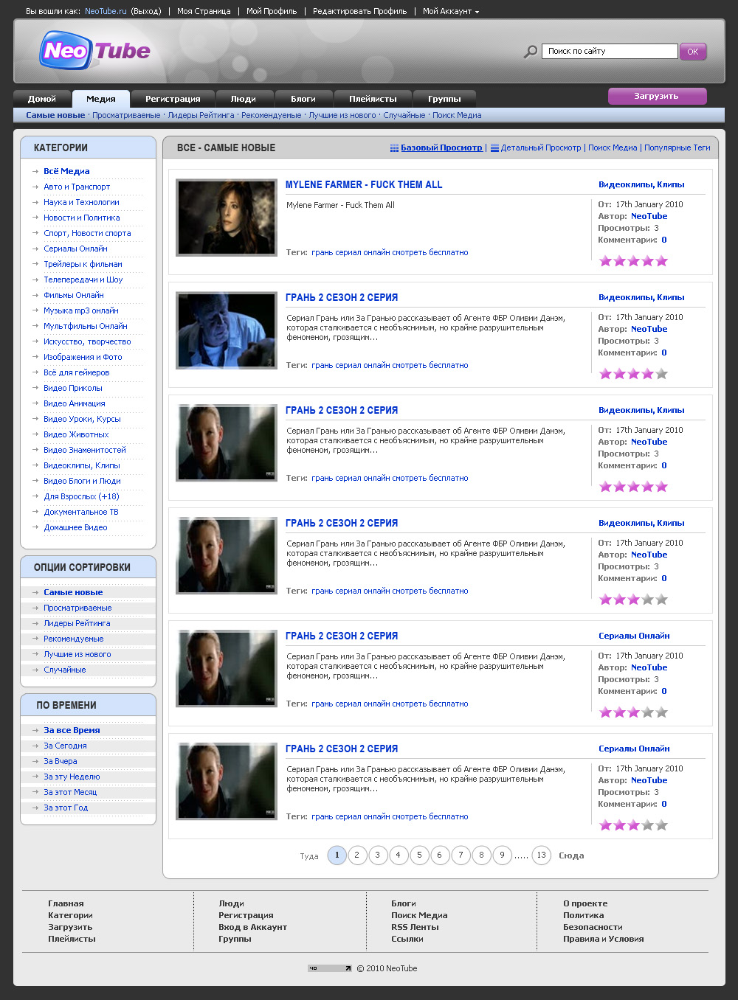Open footer Вход в Аккаунт link

[x=252, y=927]
